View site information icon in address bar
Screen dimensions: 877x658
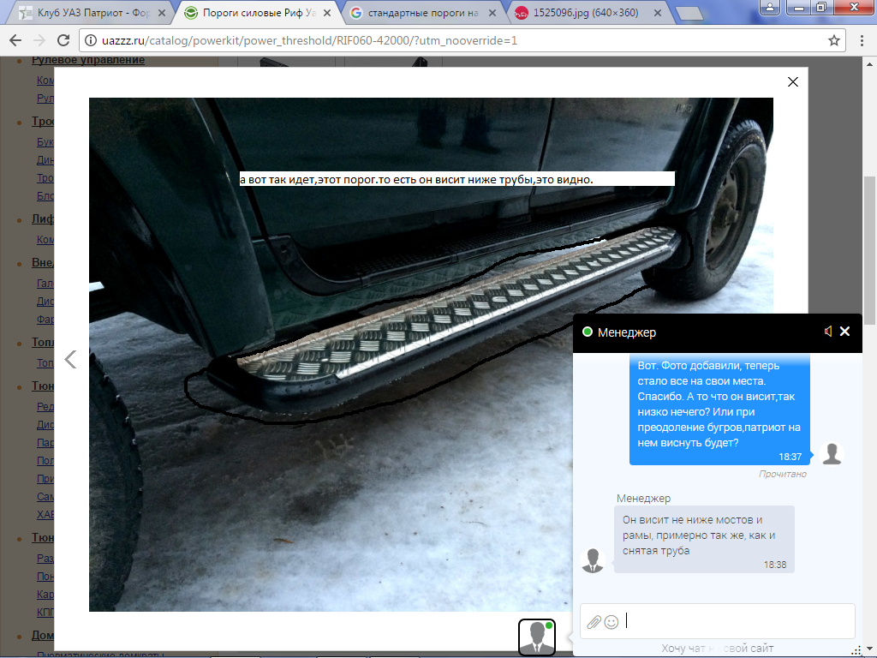pos(90,40)
